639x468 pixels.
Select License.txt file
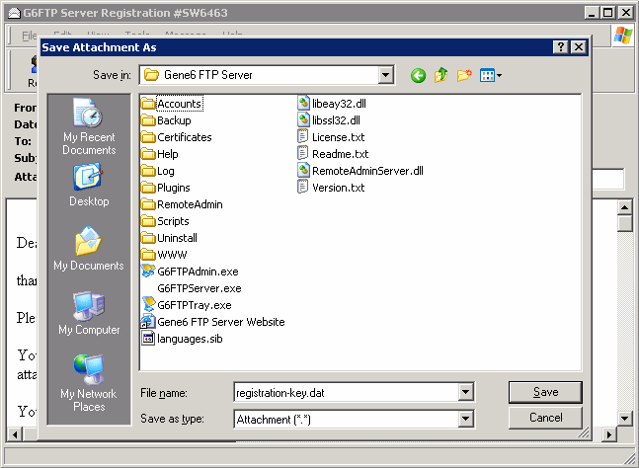pos(331,137)
